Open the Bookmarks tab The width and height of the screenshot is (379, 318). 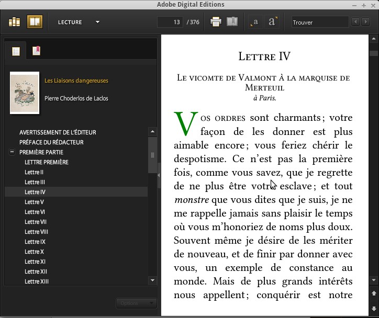[37, 51]
